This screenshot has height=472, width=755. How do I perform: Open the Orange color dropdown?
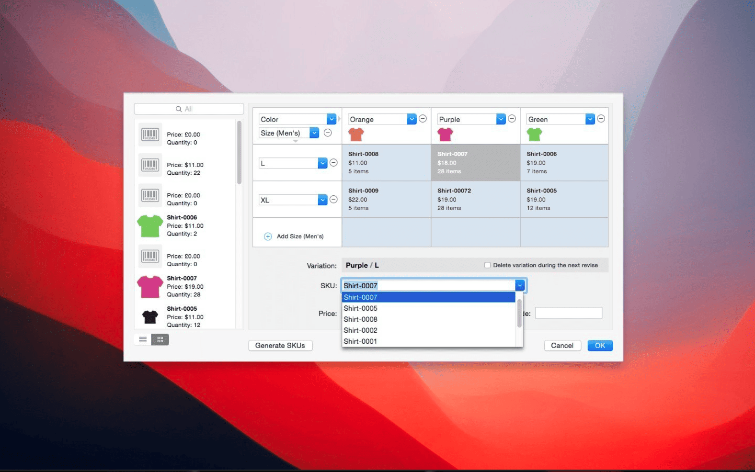[x=412, y=119]
